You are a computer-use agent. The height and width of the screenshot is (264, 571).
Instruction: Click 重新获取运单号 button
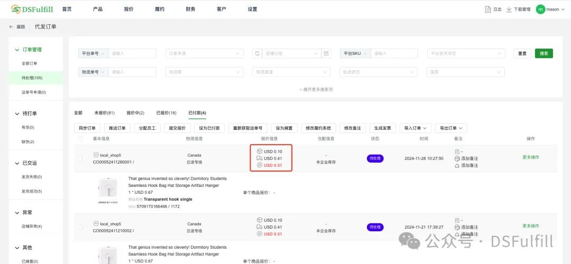point(248,128)
